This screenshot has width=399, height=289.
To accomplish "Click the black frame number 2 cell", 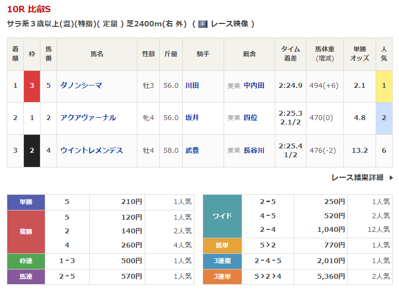I will coord(32,150).
